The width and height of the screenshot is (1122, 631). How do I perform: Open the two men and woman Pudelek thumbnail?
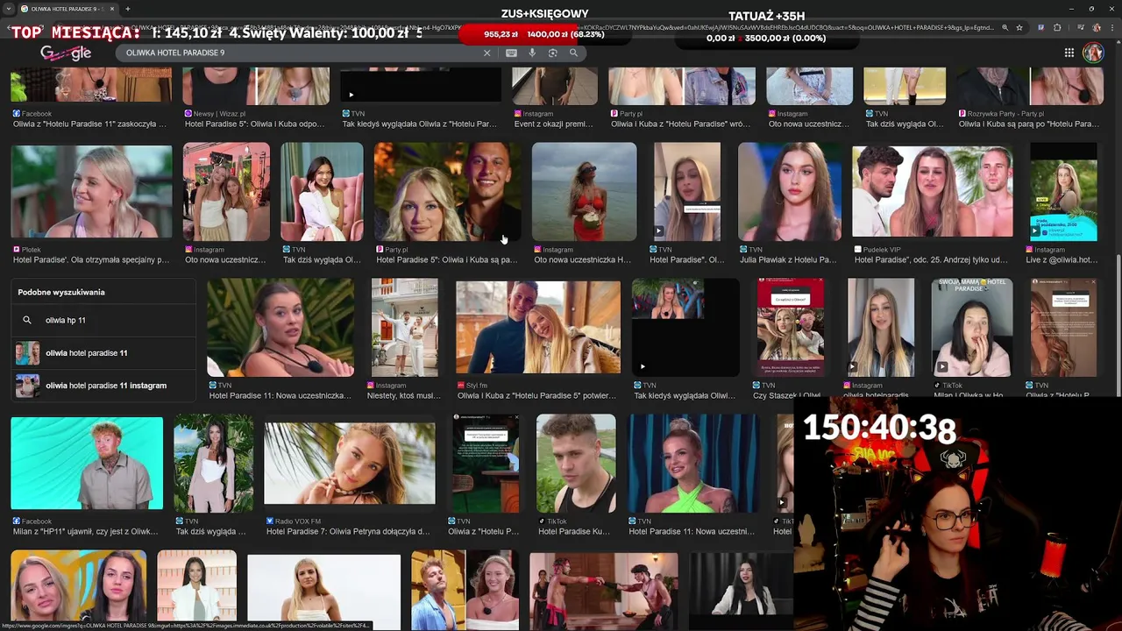tap(932, 191)
